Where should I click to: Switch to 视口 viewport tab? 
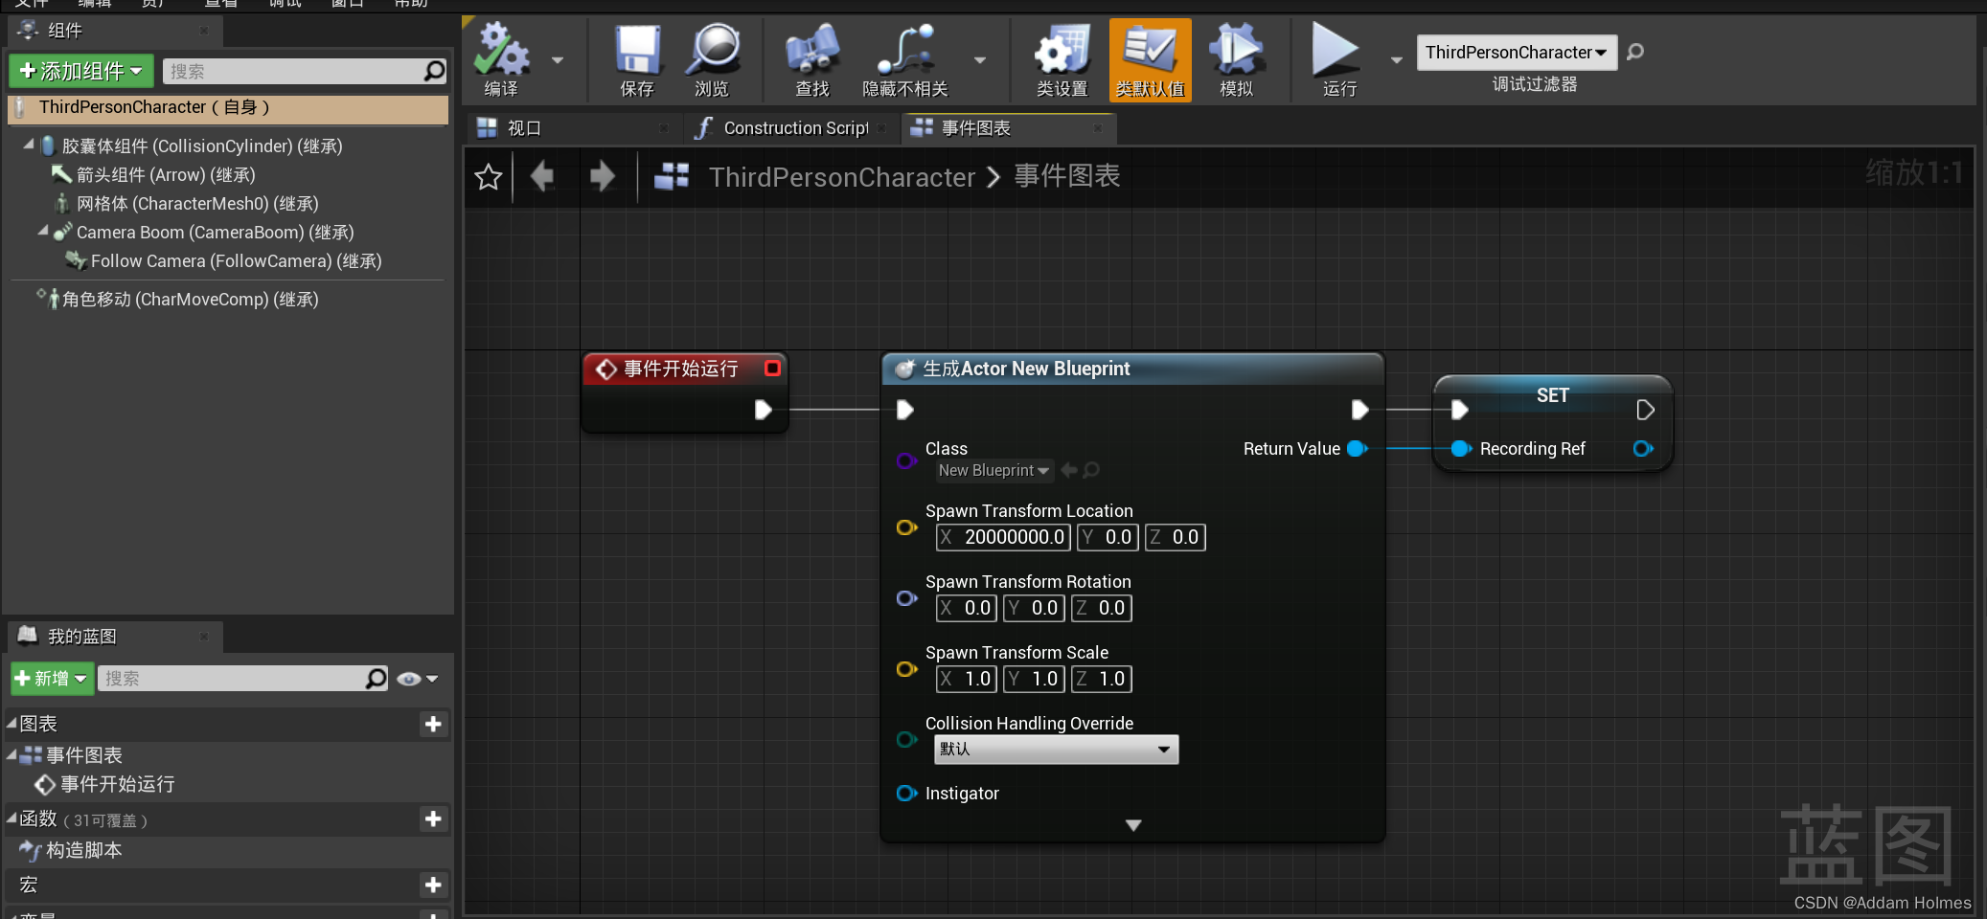point(523,128)
